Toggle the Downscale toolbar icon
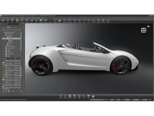The height and width of the screenshot is (116, 154). [27, 20]
